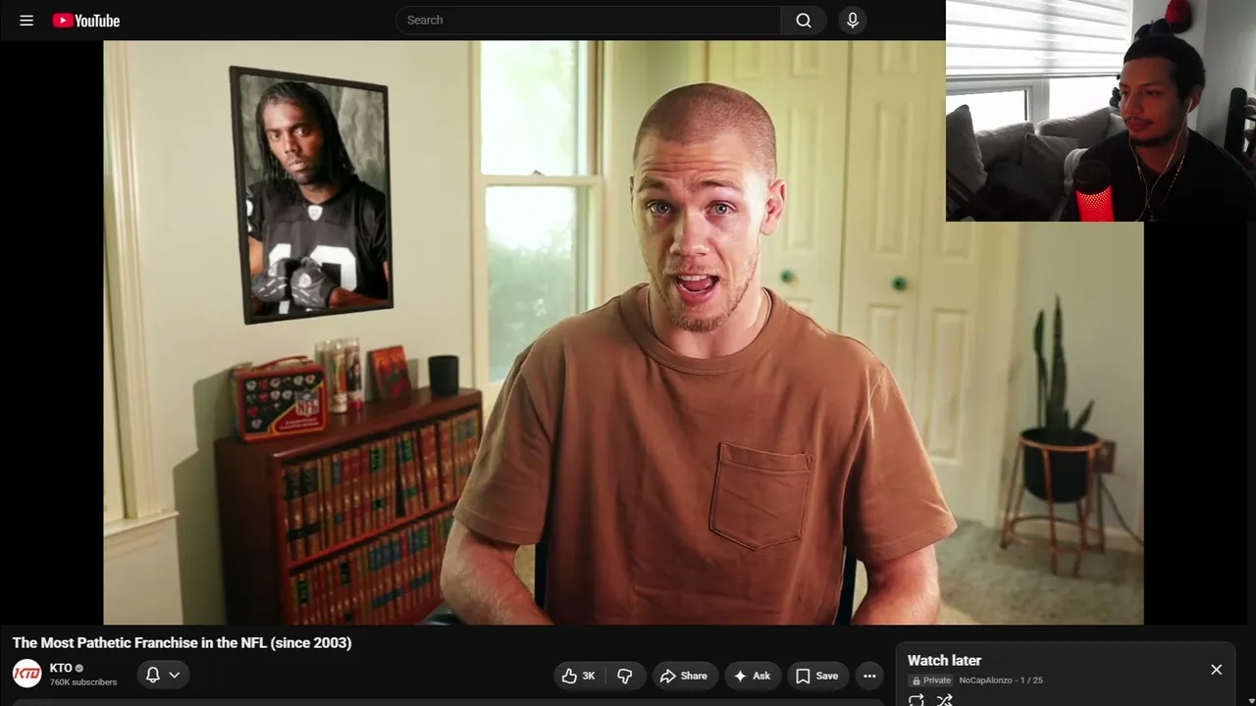Viewport: 1256px width, 706px height.
Task: Click the magnifier search button
Action: point(804,20)
